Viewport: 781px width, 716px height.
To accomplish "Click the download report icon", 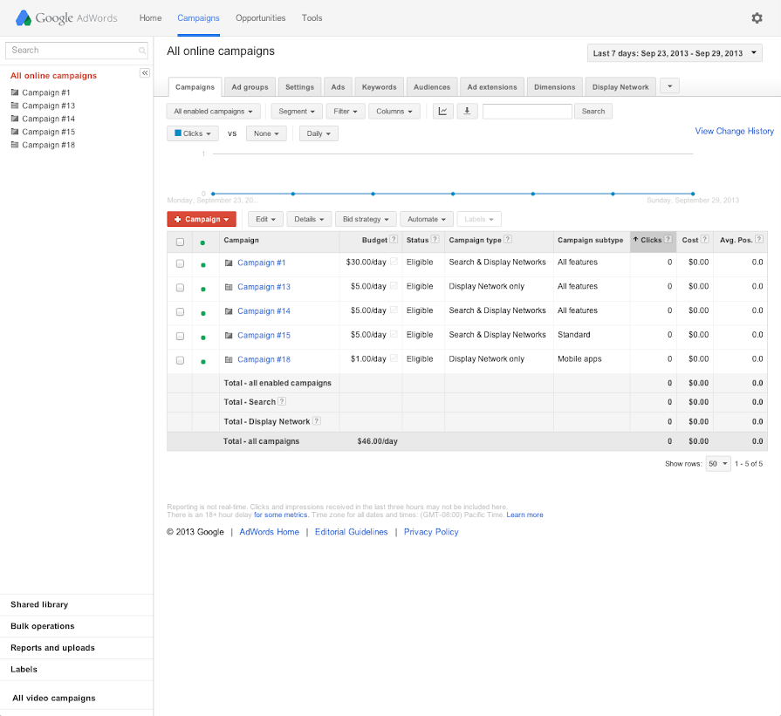I will click(468, 111).
